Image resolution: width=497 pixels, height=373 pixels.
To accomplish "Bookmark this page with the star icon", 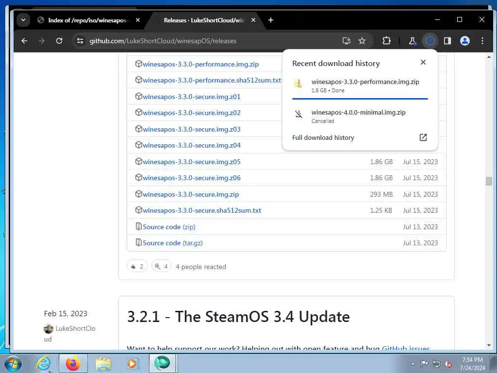I will point(362,41).
